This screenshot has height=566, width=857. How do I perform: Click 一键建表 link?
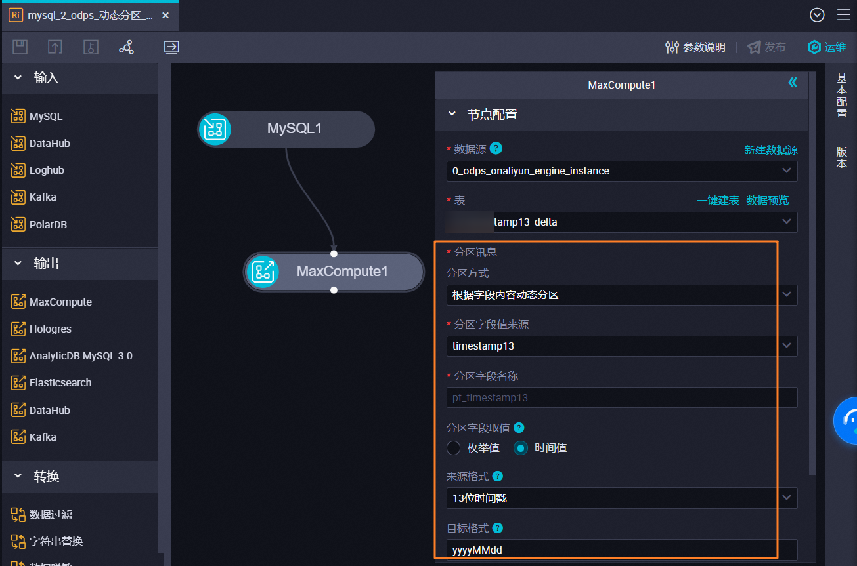click(718, 201)
